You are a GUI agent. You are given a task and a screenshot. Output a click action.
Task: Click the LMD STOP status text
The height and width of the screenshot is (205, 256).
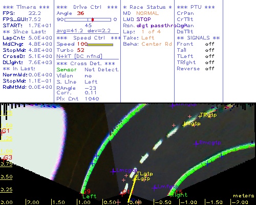(137, 19)
